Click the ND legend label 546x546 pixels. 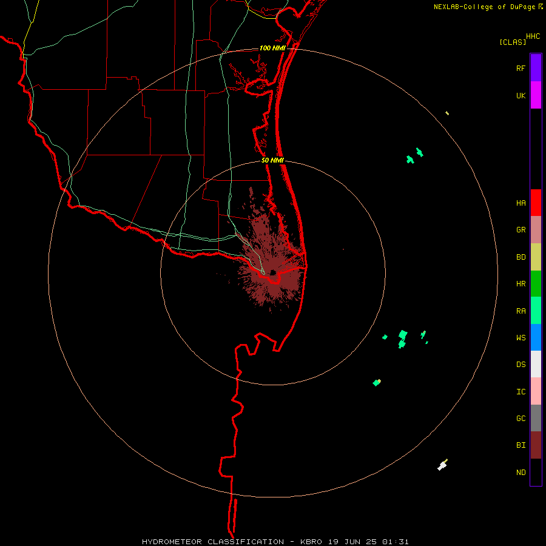(521, 473)
